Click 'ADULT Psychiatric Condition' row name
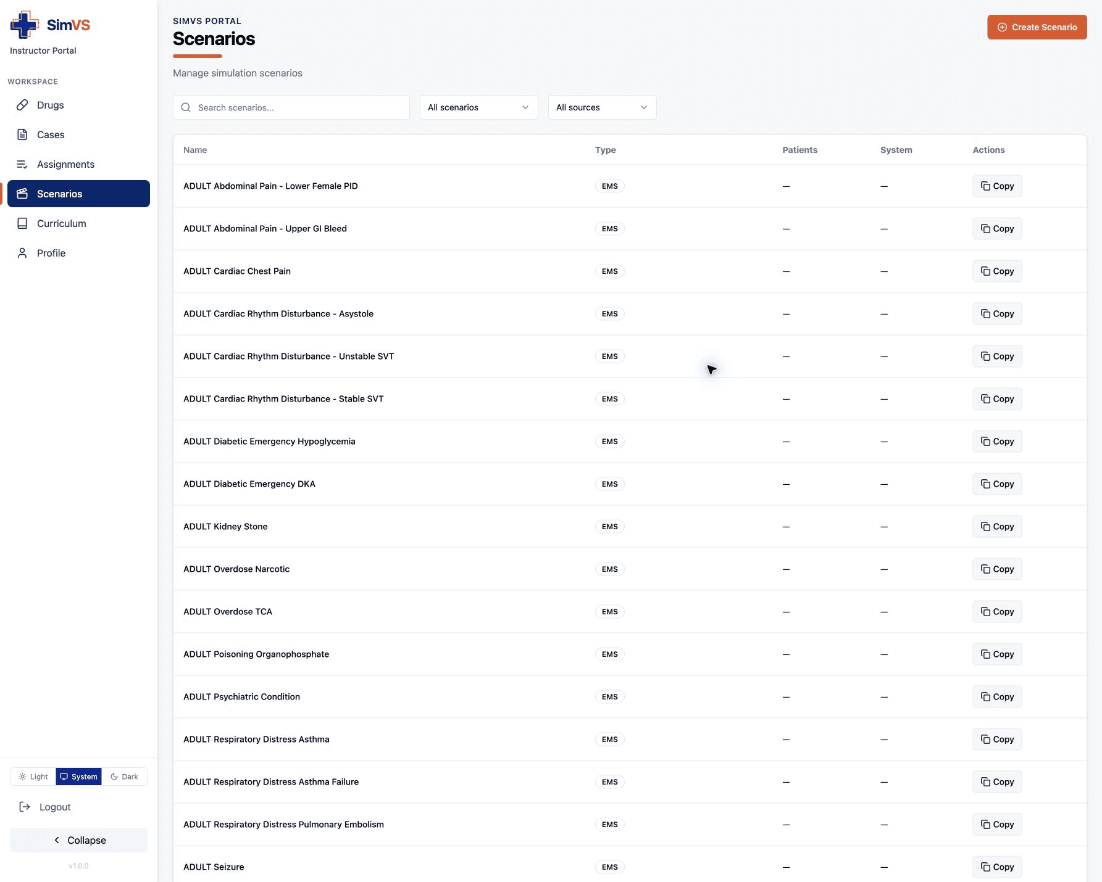 coord(241,697)
